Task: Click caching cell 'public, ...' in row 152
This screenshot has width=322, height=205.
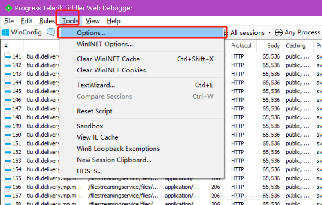Action: coord(297,152)
